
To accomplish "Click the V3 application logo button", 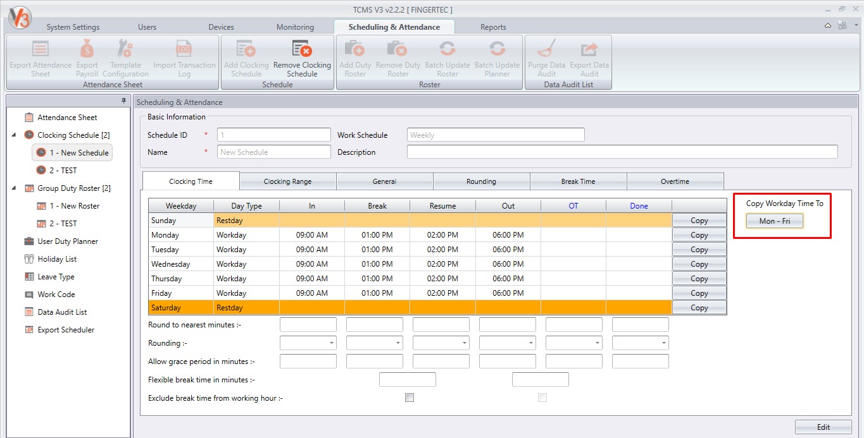I will point(19,18).
